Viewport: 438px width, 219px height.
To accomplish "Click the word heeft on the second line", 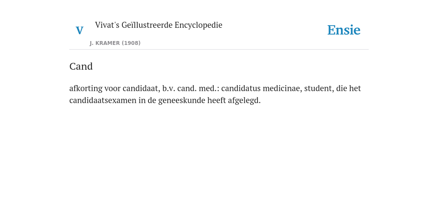I will [x=216, y=100].
